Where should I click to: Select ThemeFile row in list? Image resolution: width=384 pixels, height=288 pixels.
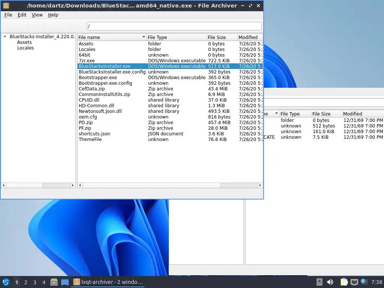(170, 139)
